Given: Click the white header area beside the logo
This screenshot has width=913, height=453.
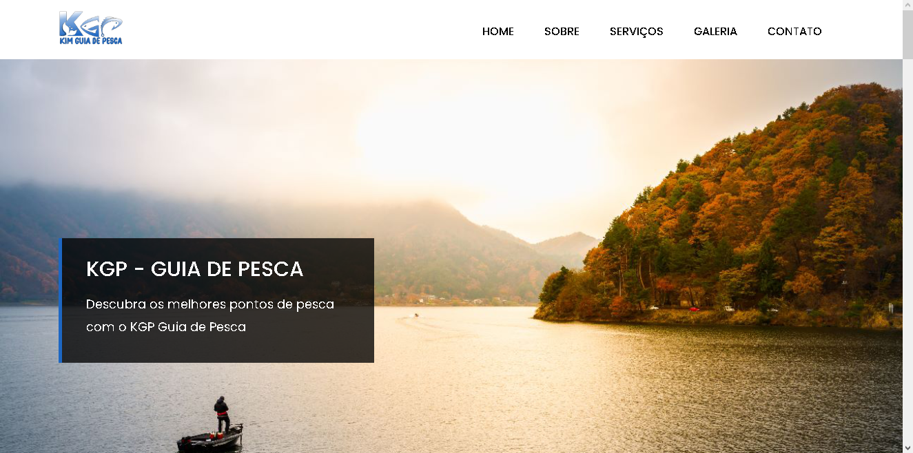Looking at the screenshot, I should 296,30.
